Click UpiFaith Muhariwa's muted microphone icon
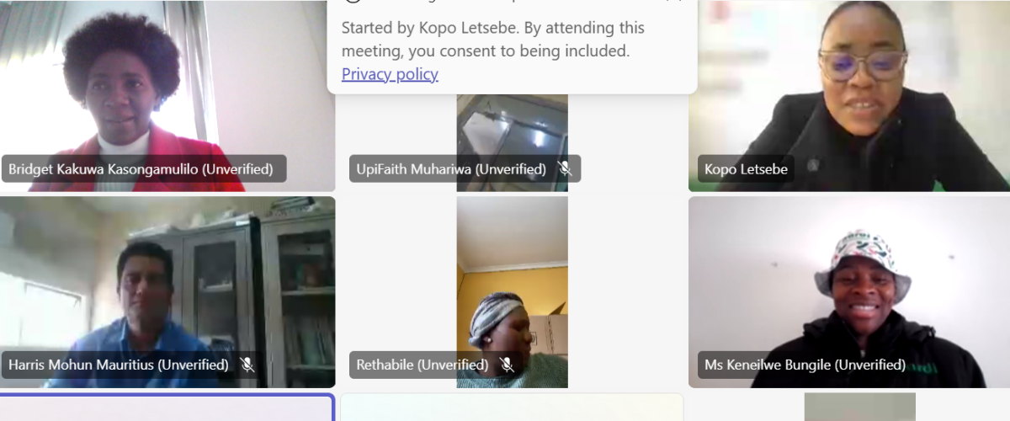 click(565, 169)
